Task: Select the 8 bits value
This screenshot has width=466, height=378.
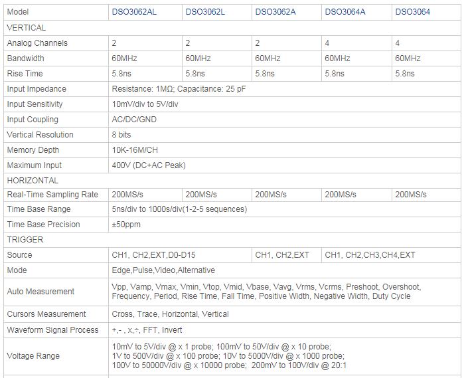Action: 121,135
